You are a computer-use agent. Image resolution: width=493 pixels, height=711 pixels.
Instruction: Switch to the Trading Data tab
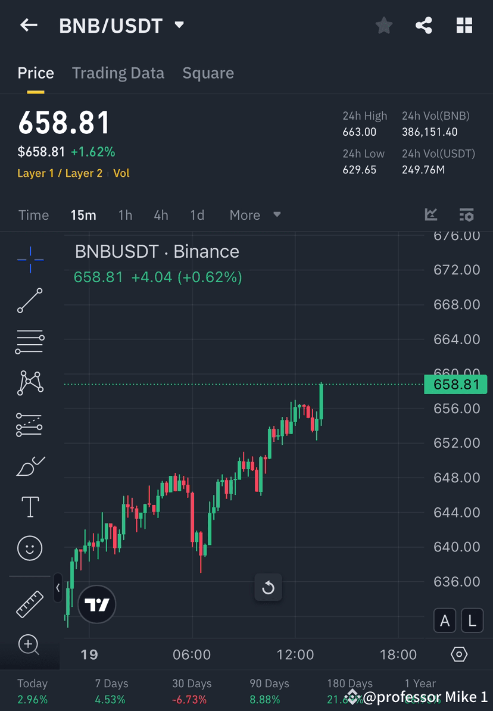tap(118, 73)
